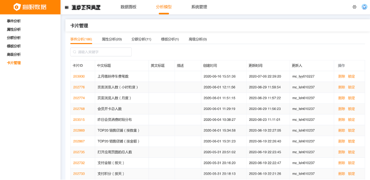Open card ID 202733
The image size is (370, 180).
point(79,174)
